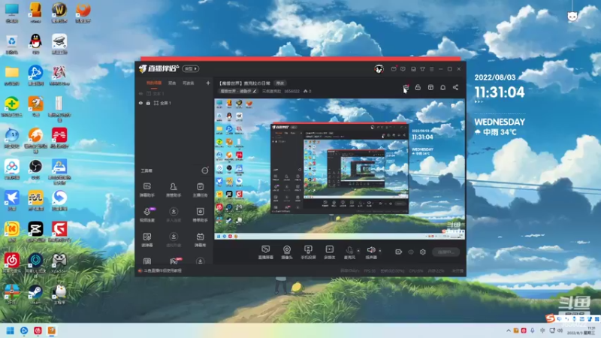Open the orange Douyu app on the taskbar

pyautogui.click(x=51, y=330)
